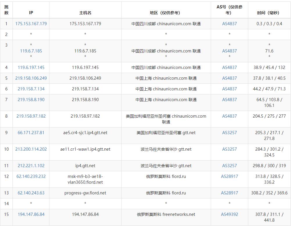291x226 pixels.
Task: Click the 62.140.243.63 IP link
Action: click(x=31, y=193)
